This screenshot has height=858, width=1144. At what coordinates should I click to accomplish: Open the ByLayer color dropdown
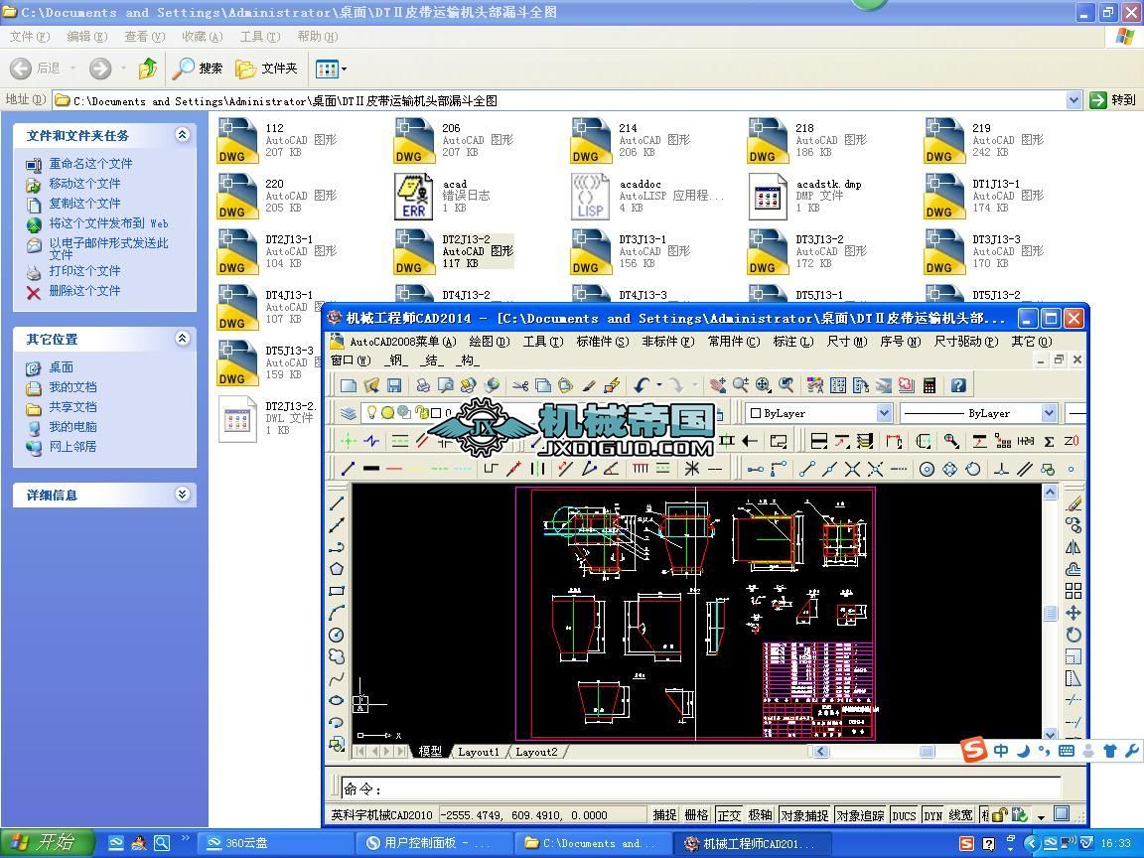[x=884, y=413]
